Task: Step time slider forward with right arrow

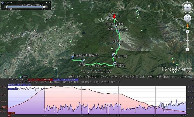Action: (46, 7)
